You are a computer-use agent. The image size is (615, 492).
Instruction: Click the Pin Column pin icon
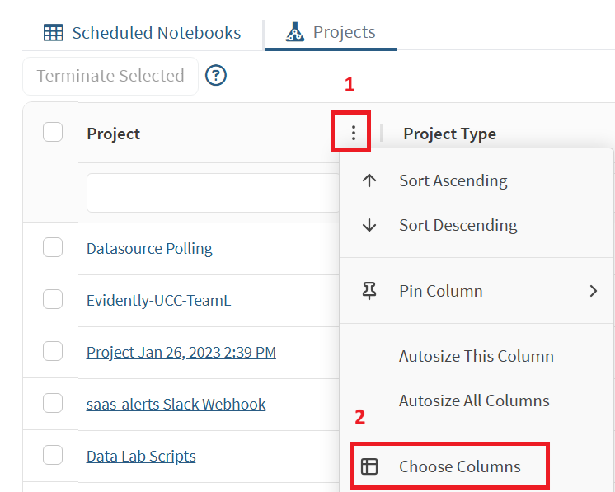[369, 291]
